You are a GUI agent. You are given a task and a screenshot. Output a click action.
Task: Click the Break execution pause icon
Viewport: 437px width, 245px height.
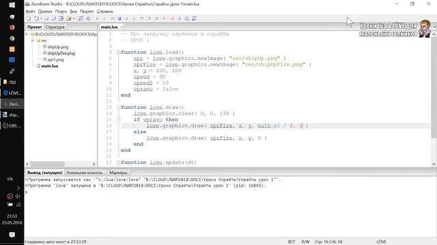[134, 18]
